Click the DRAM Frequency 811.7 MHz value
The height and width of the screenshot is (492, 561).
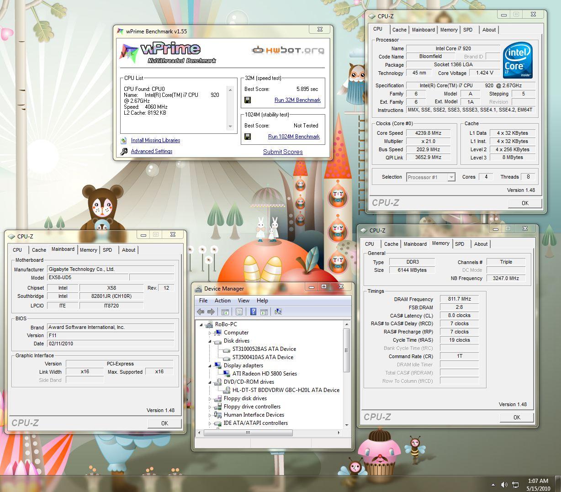click(x=459, y=299)
